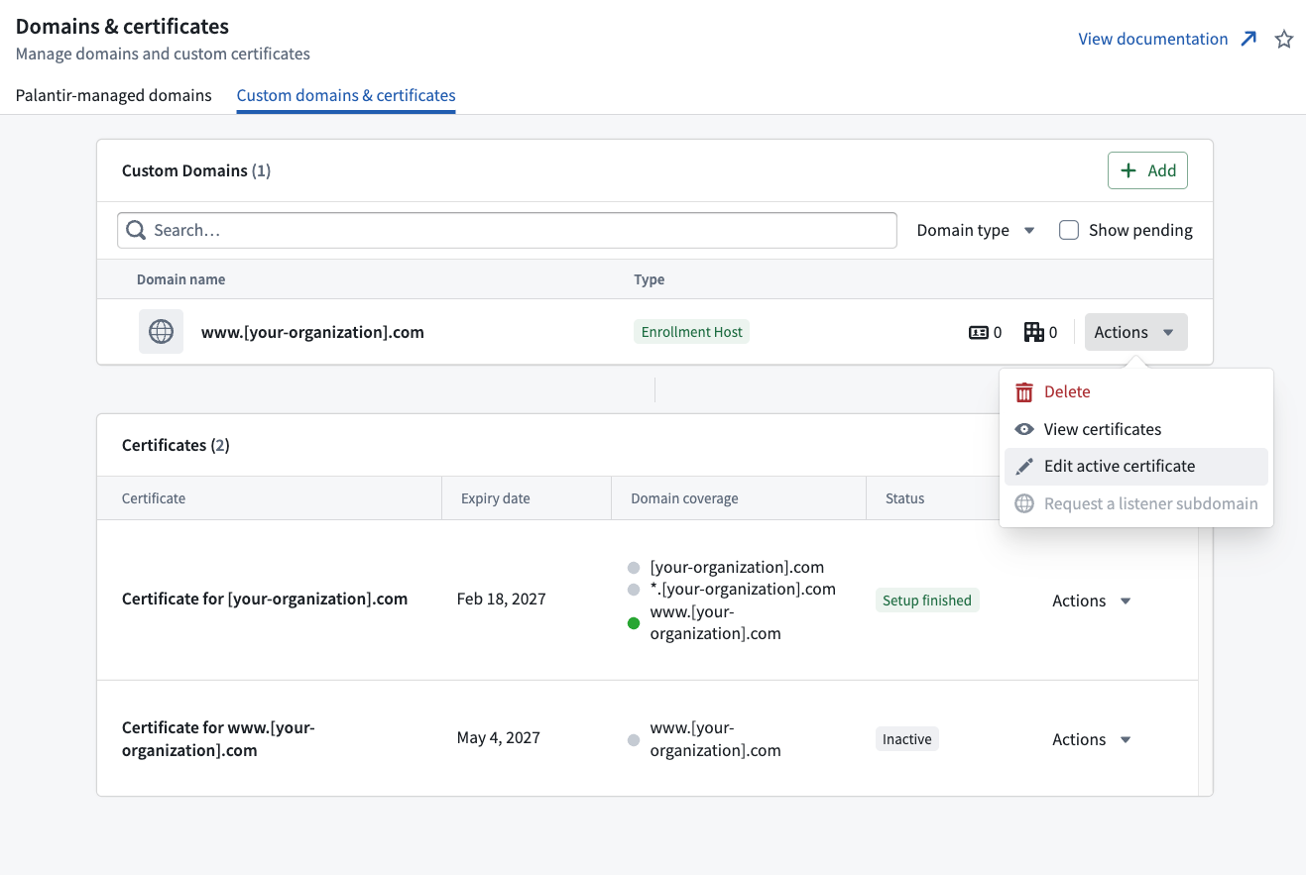
Task: Click the globe icon beside www domain
Action: (x=161, y=332)
